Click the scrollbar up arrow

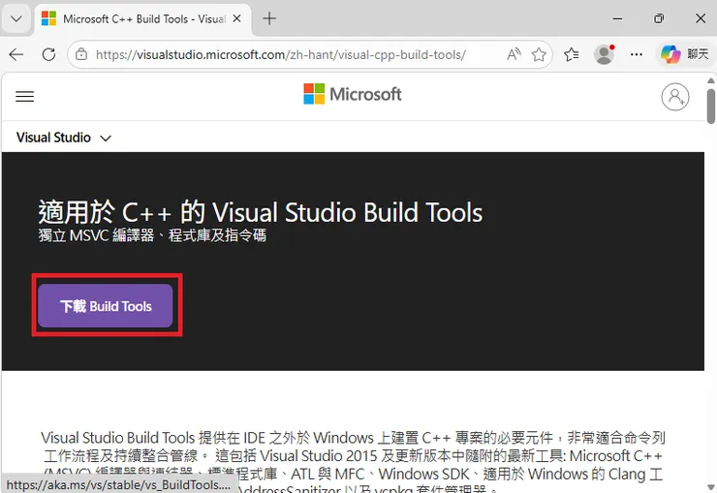pos(710,80)
